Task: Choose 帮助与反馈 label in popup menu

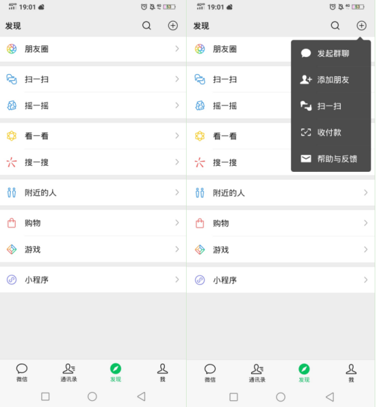Action: pos(337,159)
